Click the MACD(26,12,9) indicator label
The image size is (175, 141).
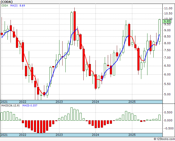(10, 106)
